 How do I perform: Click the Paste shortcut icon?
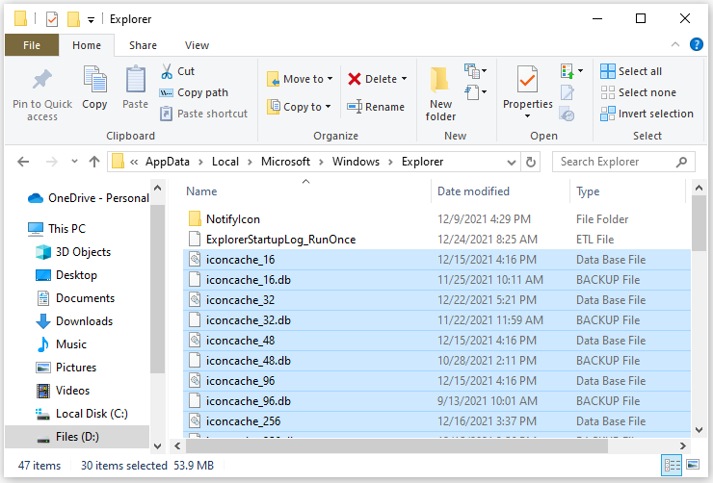[166, 114]
